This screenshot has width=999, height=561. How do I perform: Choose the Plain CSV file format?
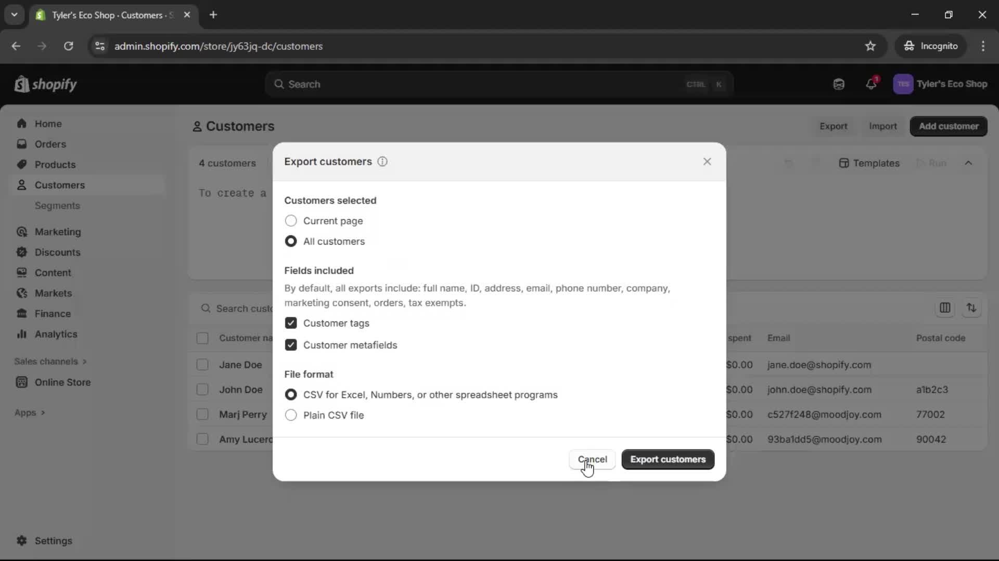(291, 415)
